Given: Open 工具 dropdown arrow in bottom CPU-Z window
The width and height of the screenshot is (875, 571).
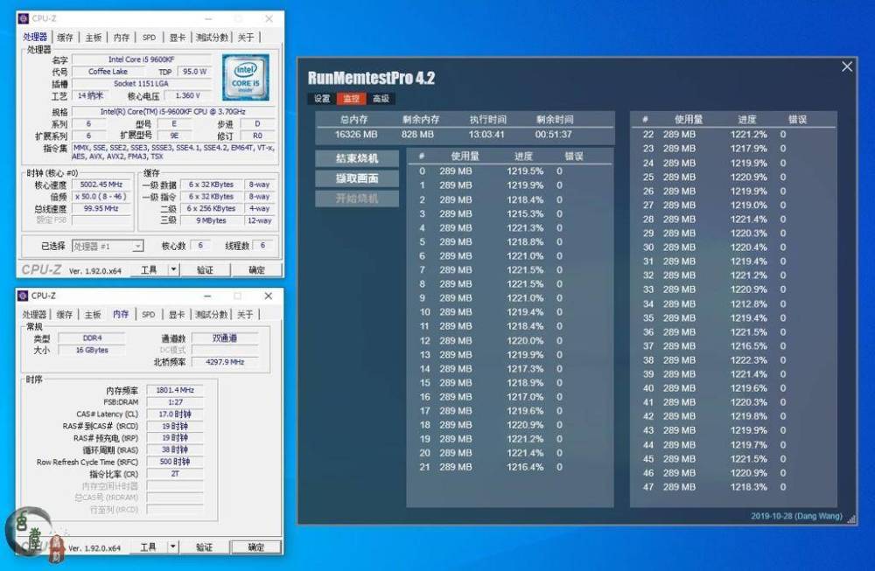Looking at the screenshot, I should (x=173, y=547).
